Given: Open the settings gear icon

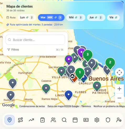Looking at the screenshot, I should 97,120.
